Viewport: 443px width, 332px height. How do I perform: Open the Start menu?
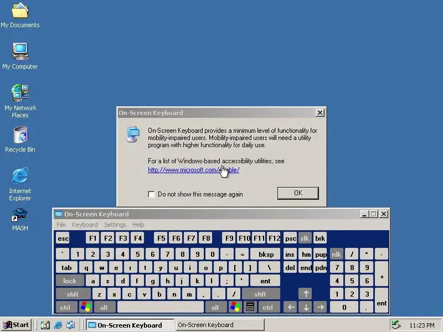pyautogui.click(x=17, y=325)
